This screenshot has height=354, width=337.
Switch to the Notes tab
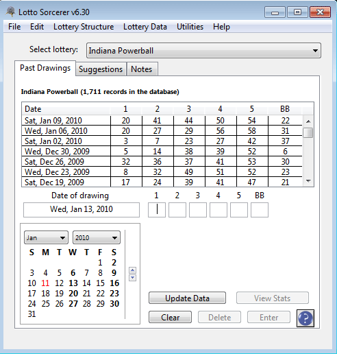(142, 69)
